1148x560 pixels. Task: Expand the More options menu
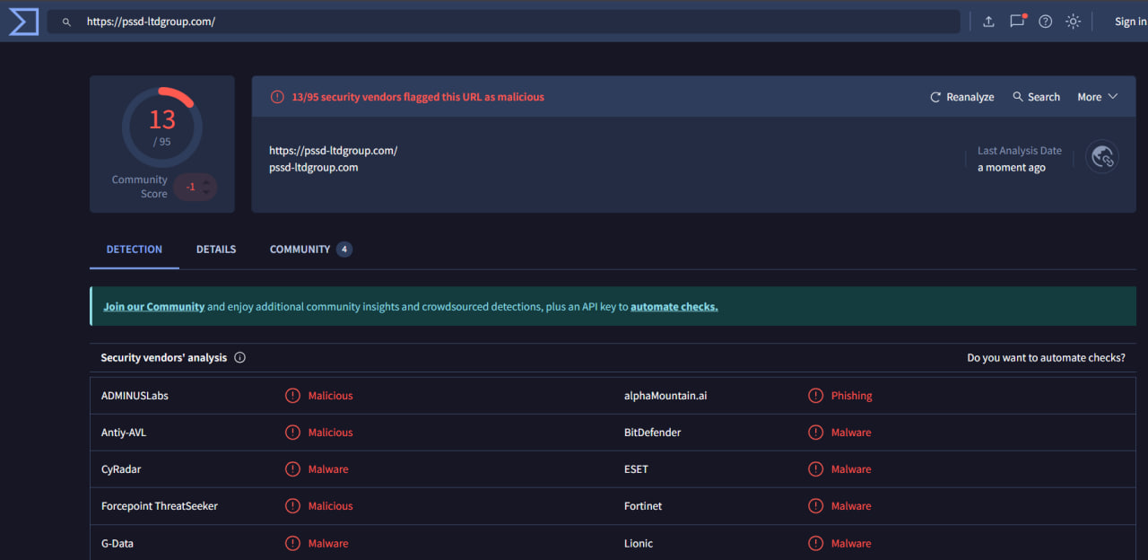pos(1096,96)
